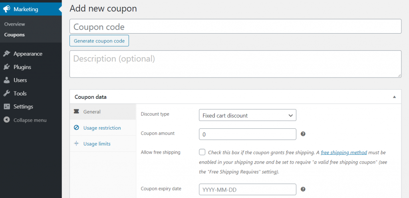Collapse the Coupon data panel
This screenshot has width=409, height=198.
[x=394, y=97]
